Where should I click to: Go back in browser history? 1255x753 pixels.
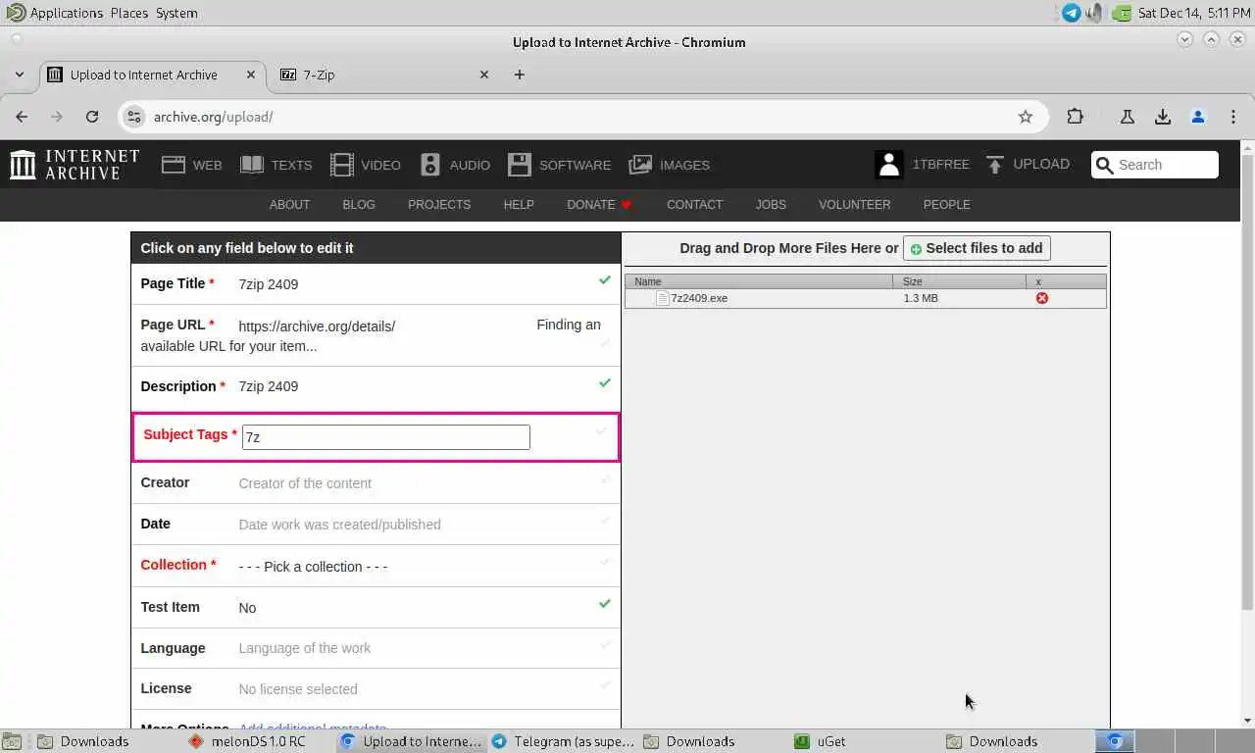pyautogui.click(x=22, y=117)
